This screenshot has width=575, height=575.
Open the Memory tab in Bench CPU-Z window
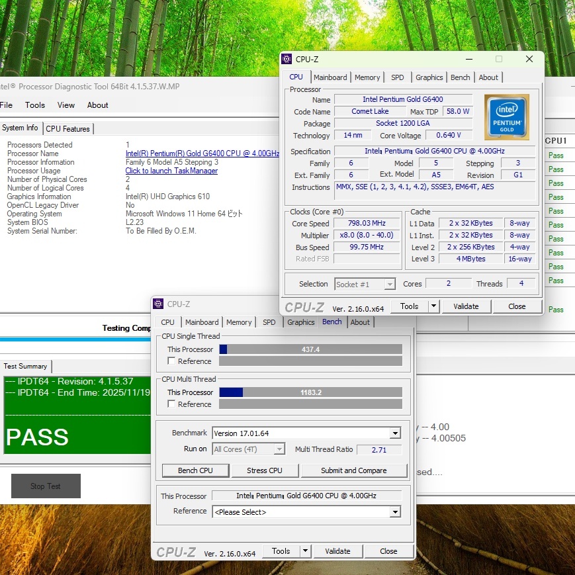239,322
